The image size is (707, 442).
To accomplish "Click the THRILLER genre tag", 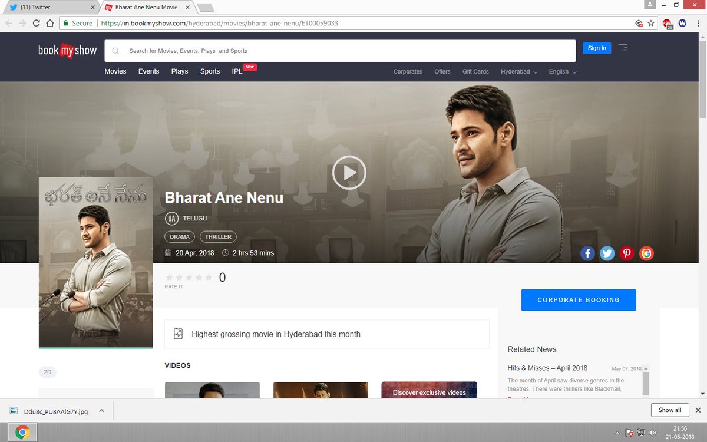I will [218, 237].
